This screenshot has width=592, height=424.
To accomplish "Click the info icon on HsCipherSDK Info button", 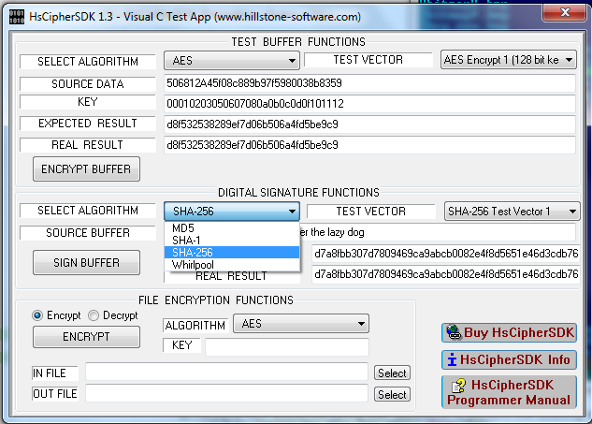I will tap(452, 359).
